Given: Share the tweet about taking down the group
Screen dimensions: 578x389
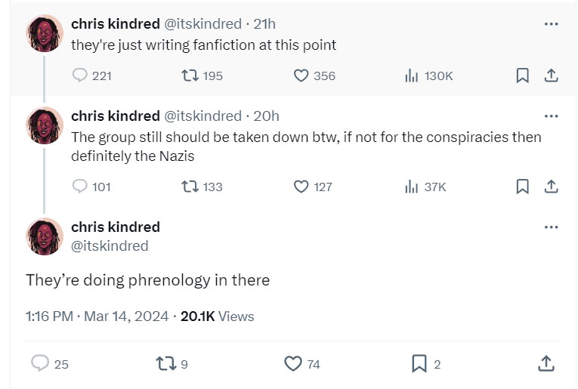Looking at the screenshot, I should click(552, 187).
